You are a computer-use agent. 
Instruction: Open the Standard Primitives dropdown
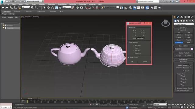point(184,24)
